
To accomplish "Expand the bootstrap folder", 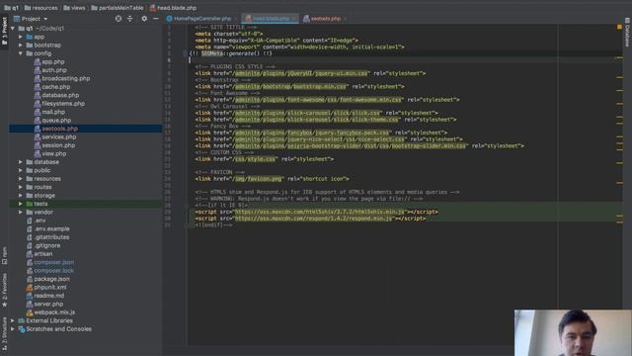I will pos(20,45).
